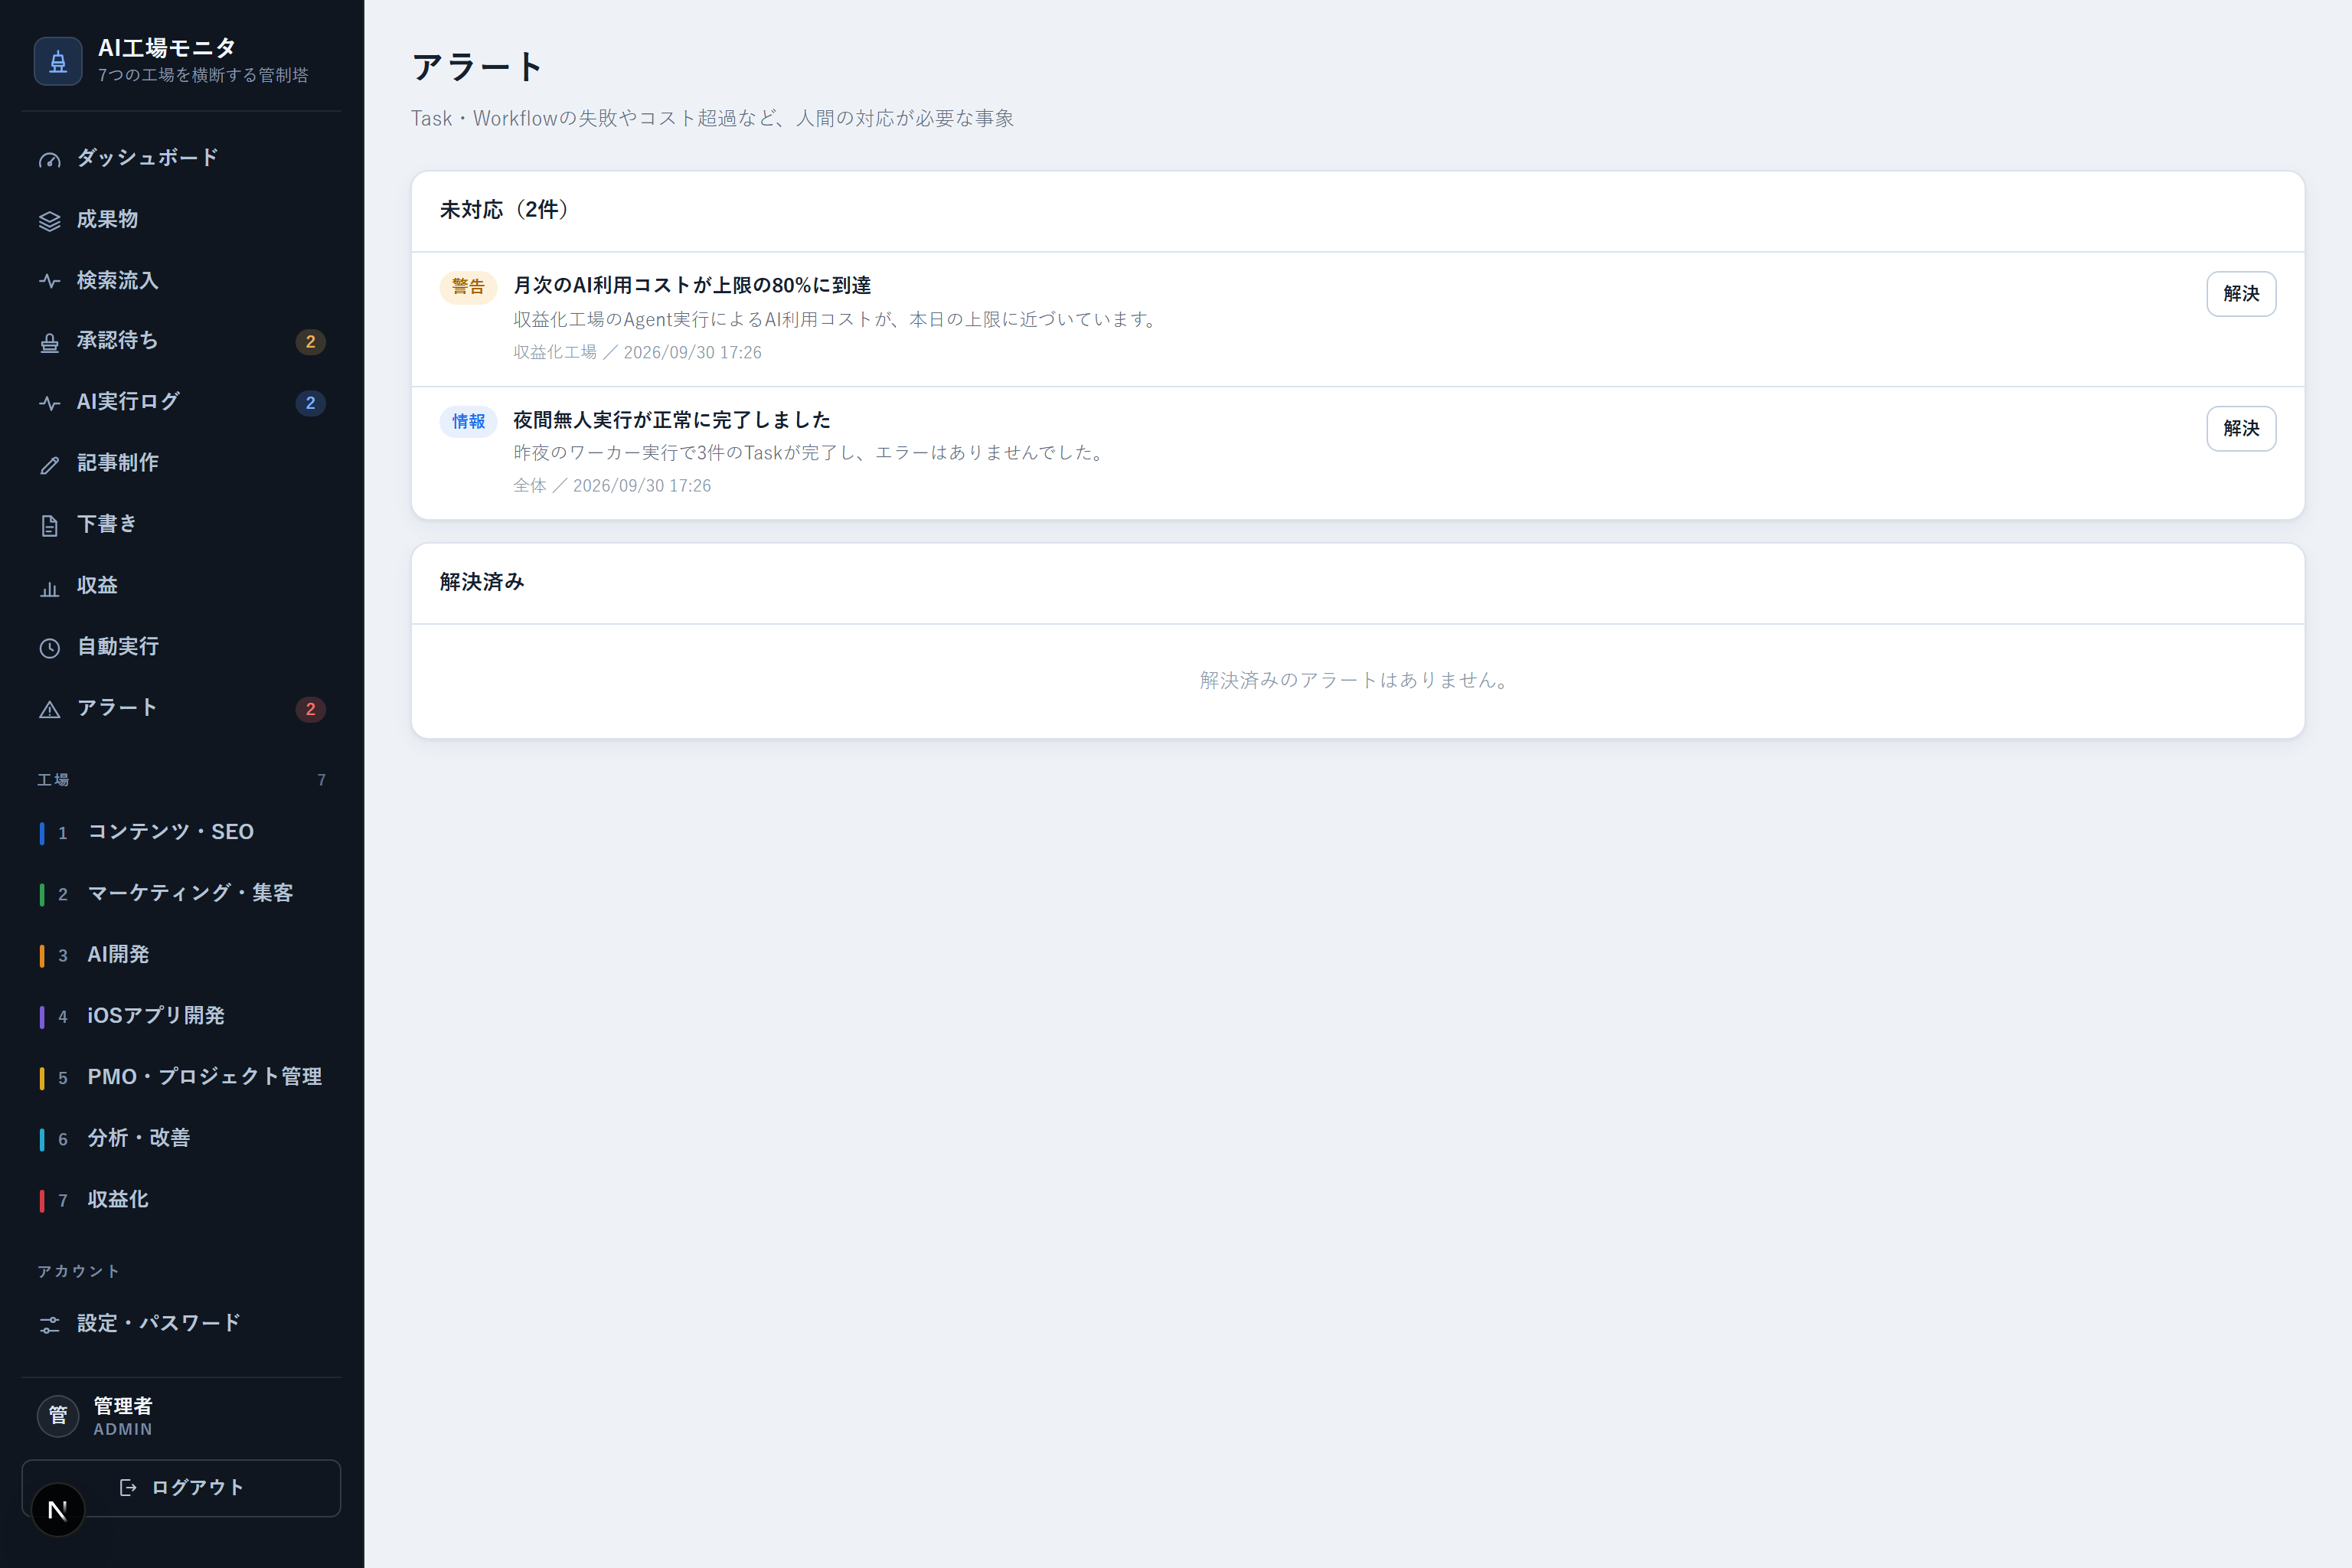Open 設定・パスワード menu item
Viewport: 2352px width, 1568px height.
point(182,1323)
